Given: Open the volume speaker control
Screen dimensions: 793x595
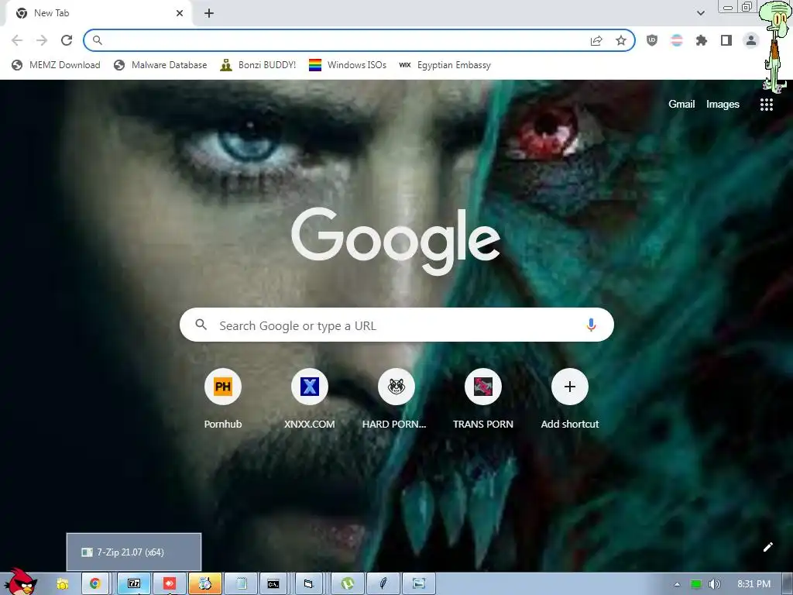Looking at the screenshot, I should click(x=715, y=584).
